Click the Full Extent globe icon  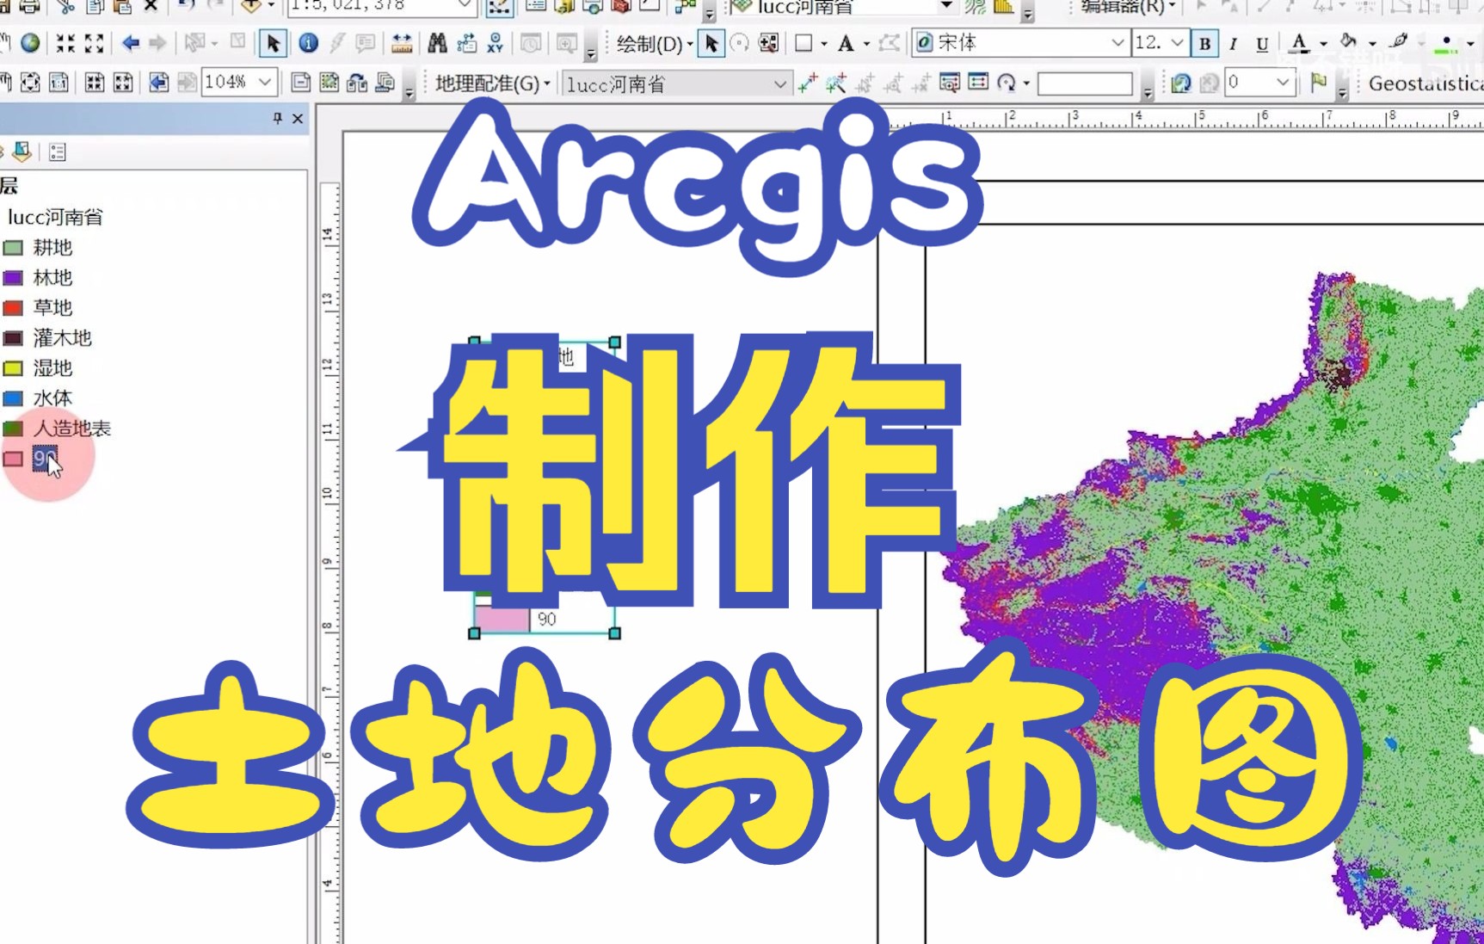(30, 43)
